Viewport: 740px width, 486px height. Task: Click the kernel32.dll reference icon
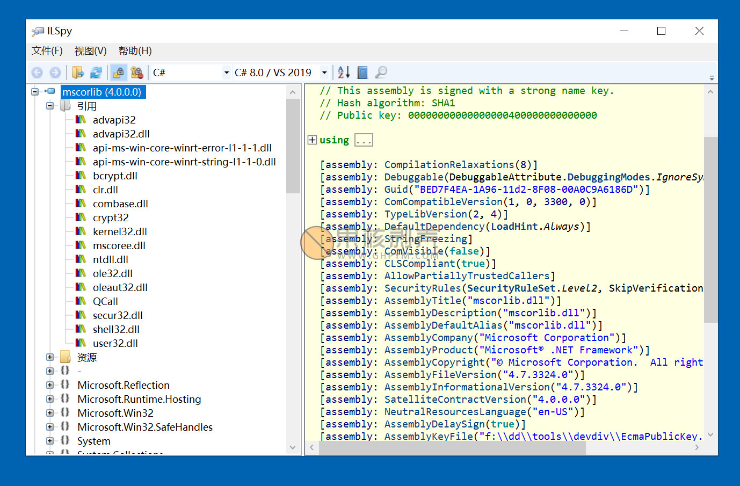[81, 231]
